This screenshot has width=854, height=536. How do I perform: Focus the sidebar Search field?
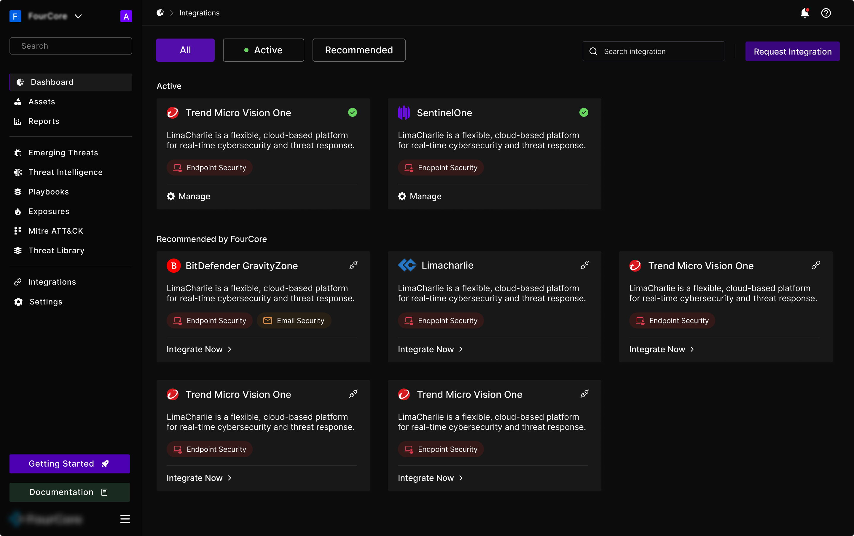[71, 46]
